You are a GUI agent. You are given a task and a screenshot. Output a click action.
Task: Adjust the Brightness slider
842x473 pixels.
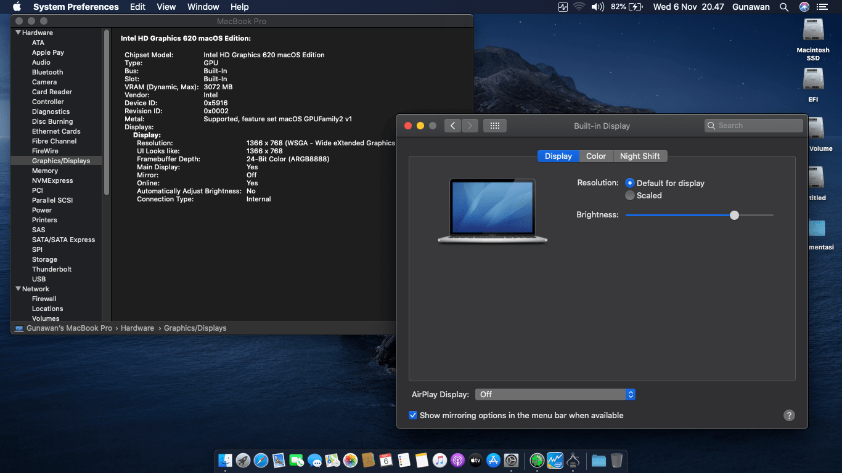point(734,215)
